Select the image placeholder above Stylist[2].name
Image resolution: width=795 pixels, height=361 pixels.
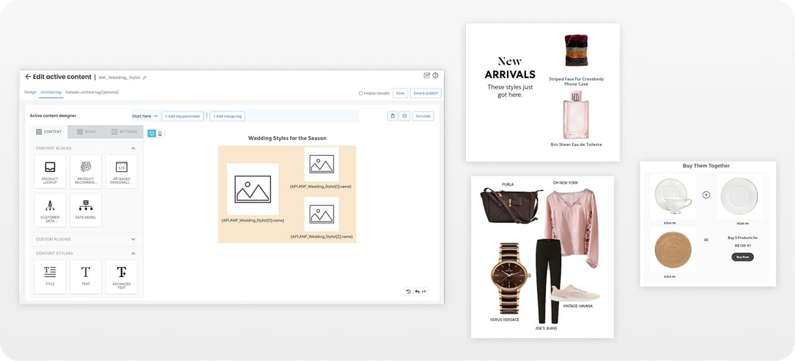tap(321, 214)
